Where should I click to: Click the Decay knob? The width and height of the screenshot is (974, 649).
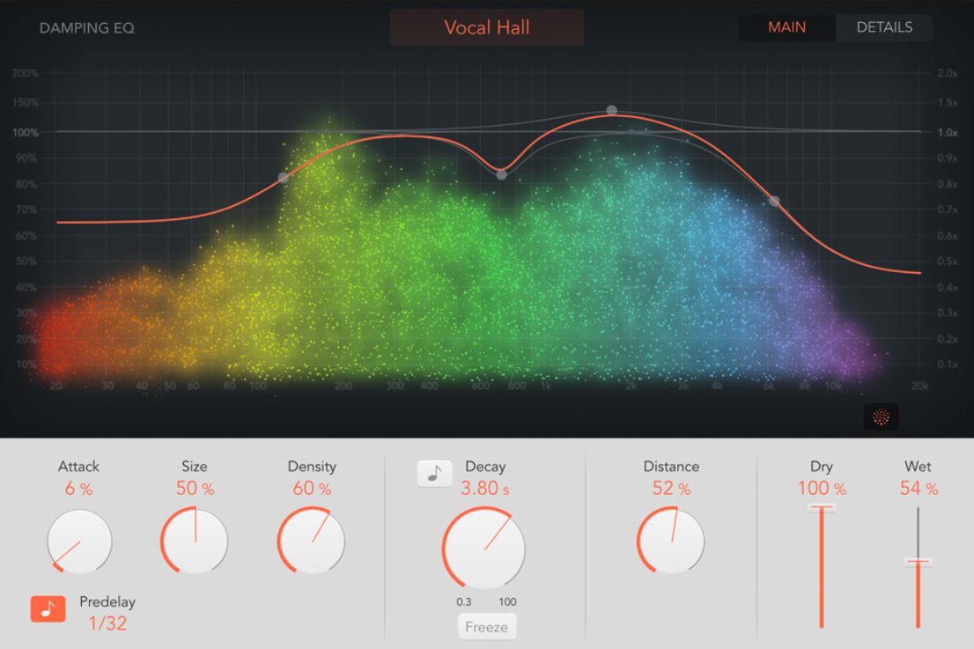click(483, 549)
